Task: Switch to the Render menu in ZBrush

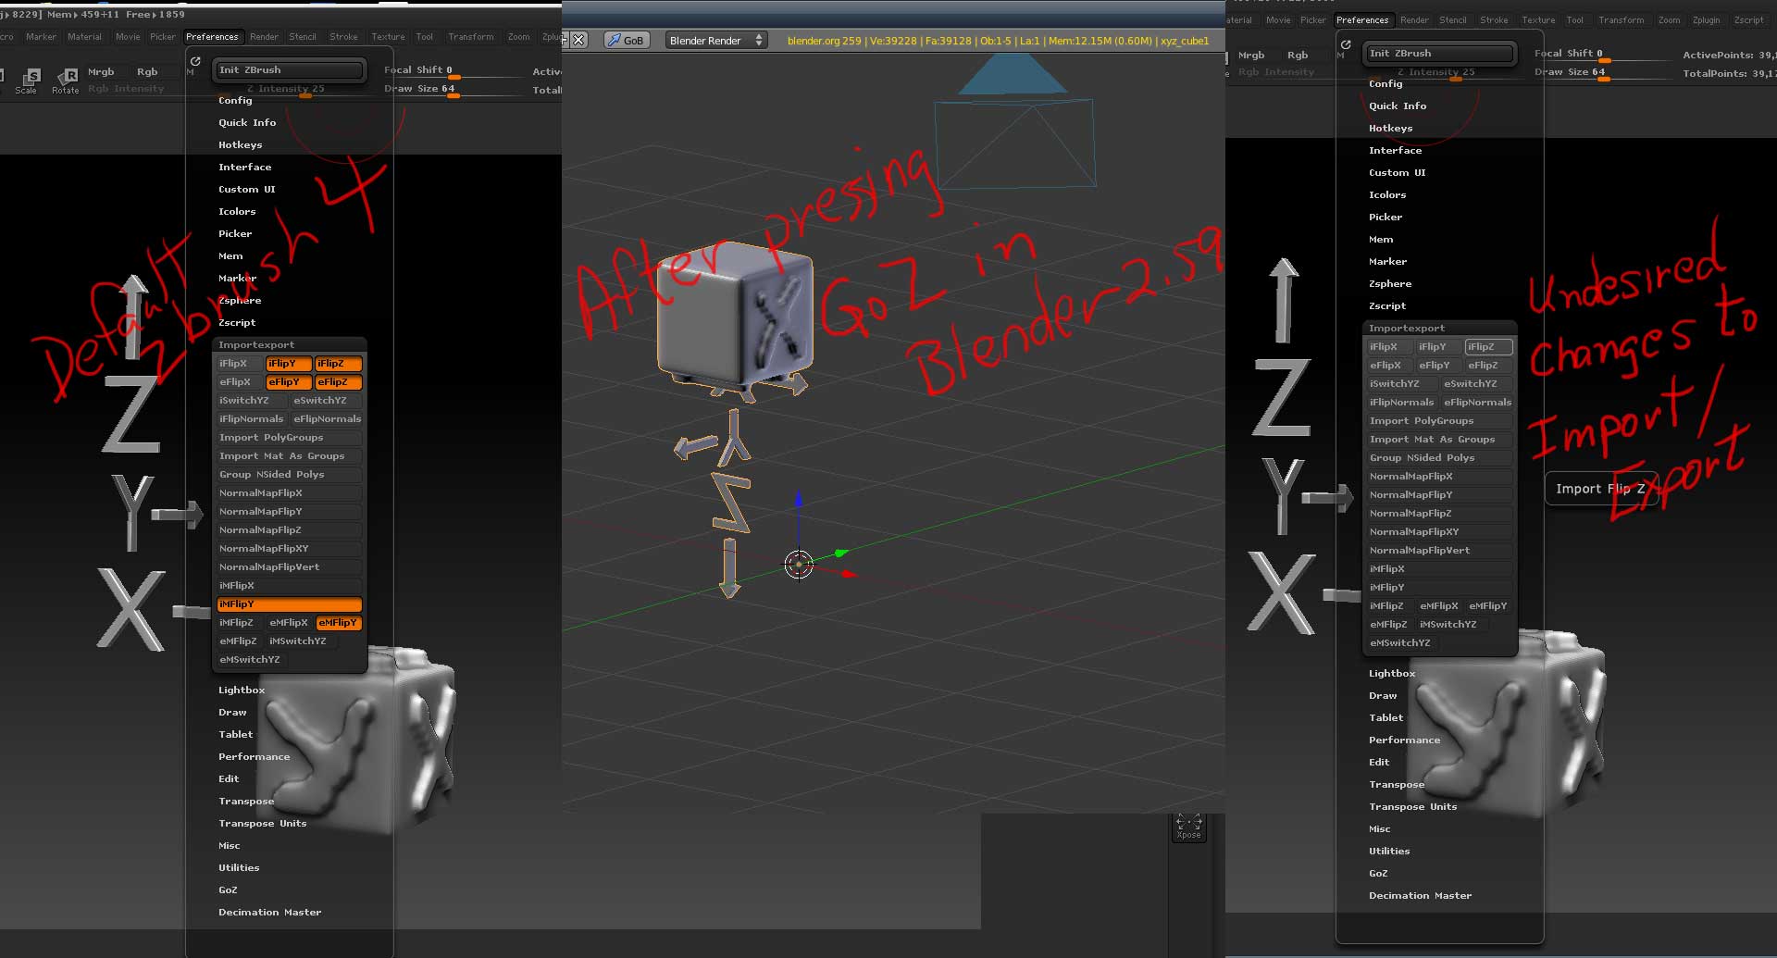Action: 264,37
